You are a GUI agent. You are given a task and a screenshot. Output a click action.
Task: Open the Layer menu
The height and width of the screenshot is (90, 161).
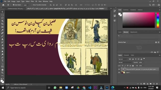point(18,1)
